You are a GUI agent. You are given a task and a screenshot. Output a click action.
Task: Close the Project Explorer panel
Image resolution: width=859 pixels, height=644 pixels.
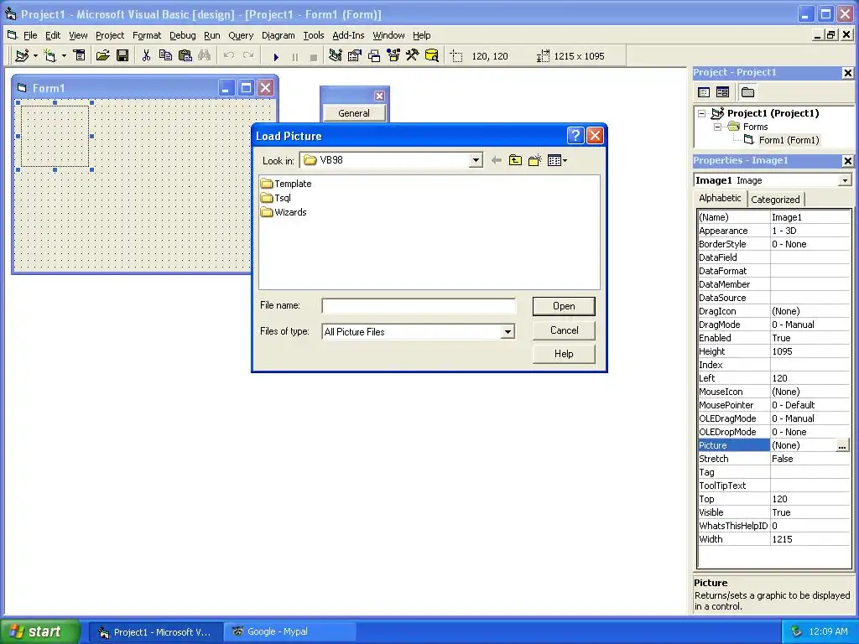point(847,73)
